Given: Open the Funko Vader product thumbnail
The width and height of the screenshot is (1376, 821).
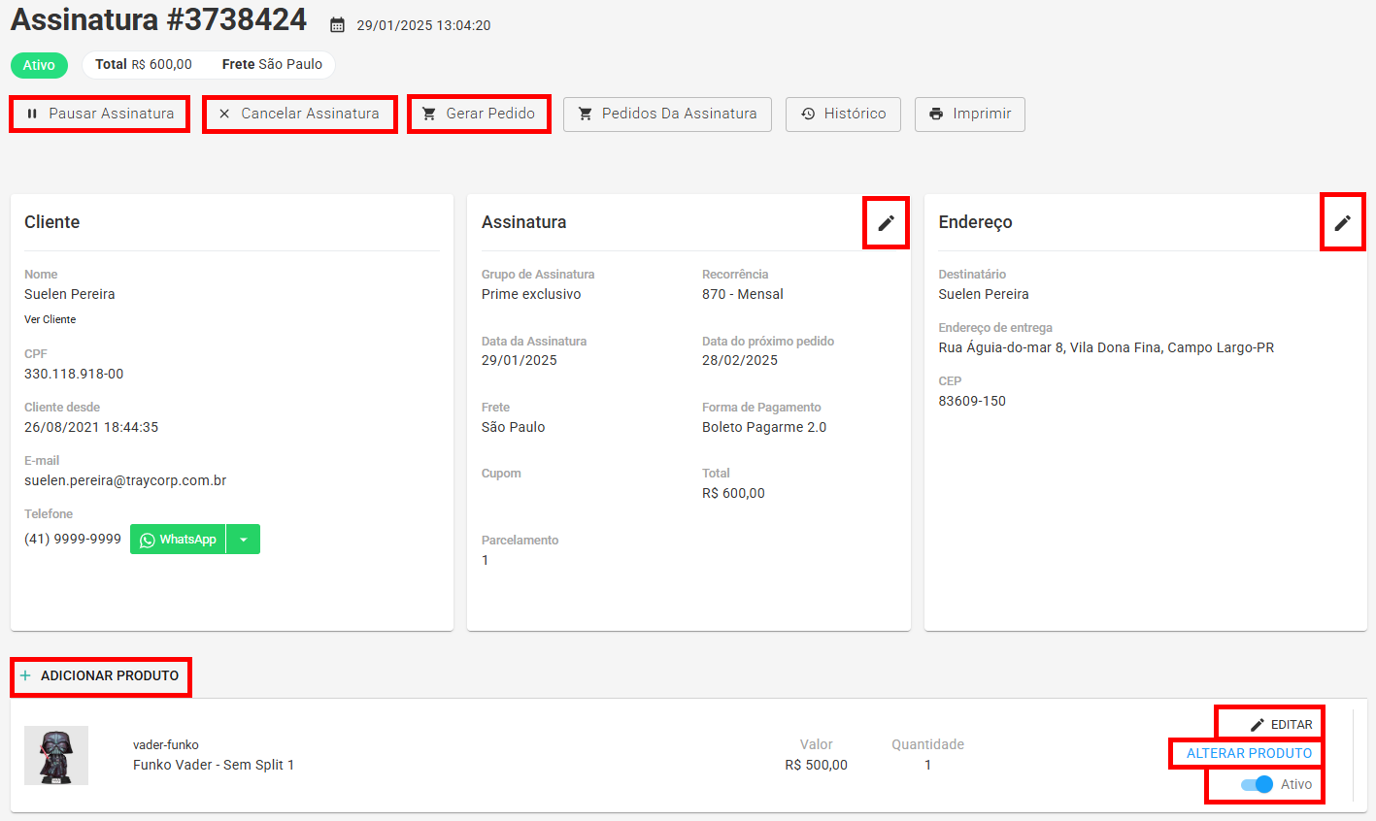Looking at the screenshot, I should click(x=56, y=755).
